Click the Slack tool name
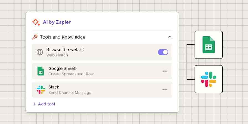 pyautogui.click(x=54, y=87)
